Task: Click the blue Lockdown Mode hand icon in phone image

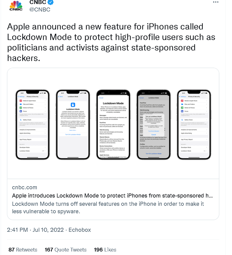Action: click(x=73, y=105)
